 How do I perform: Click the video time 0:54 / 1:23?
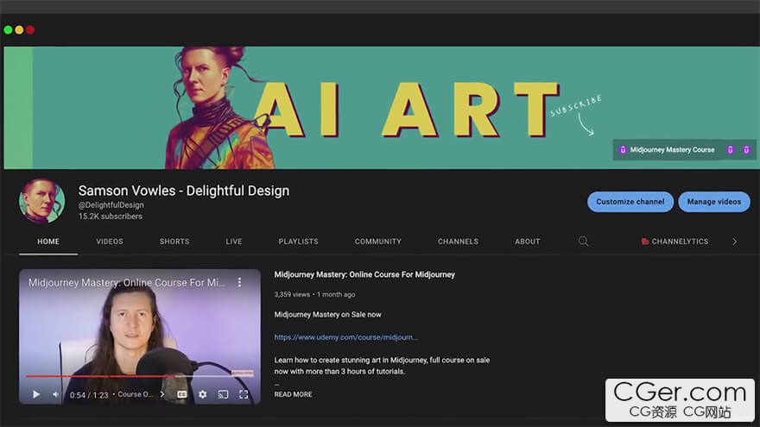[89, 395]
